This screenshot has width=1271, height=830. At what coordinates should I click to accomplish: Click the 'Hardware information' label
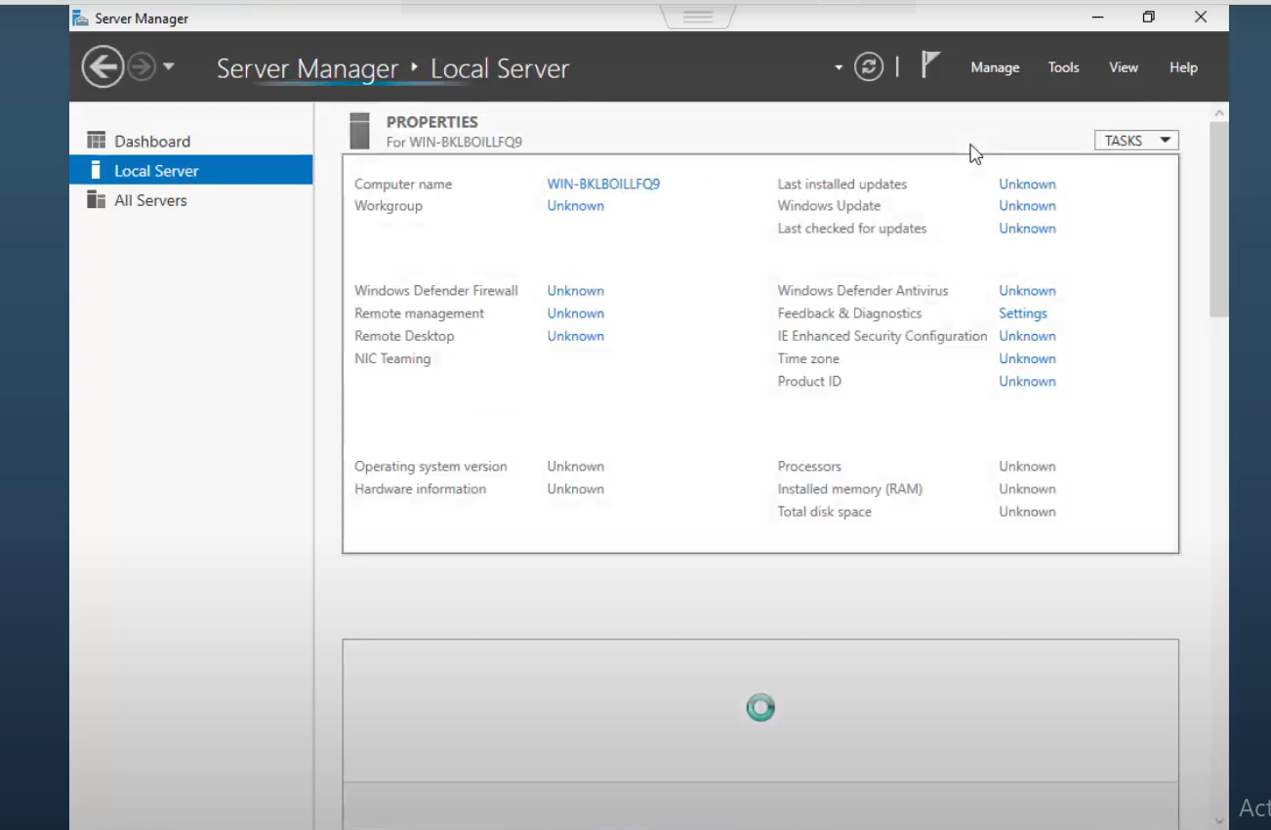click(x=420, y=489)
